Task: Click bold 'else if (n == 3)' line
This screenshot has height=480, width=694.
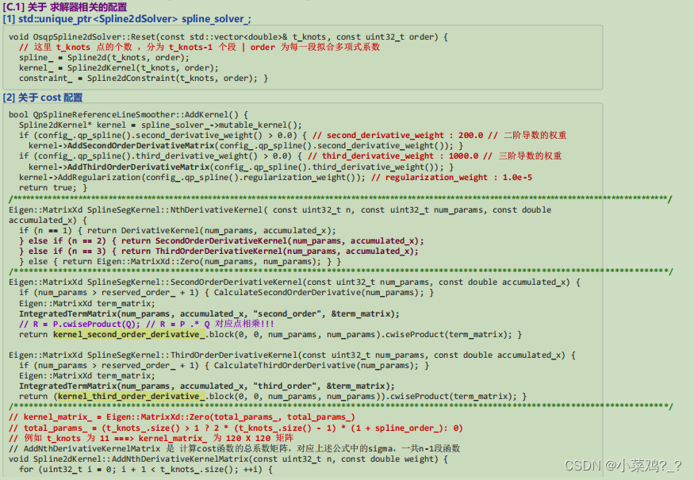Action: click(x=219, y=251)
